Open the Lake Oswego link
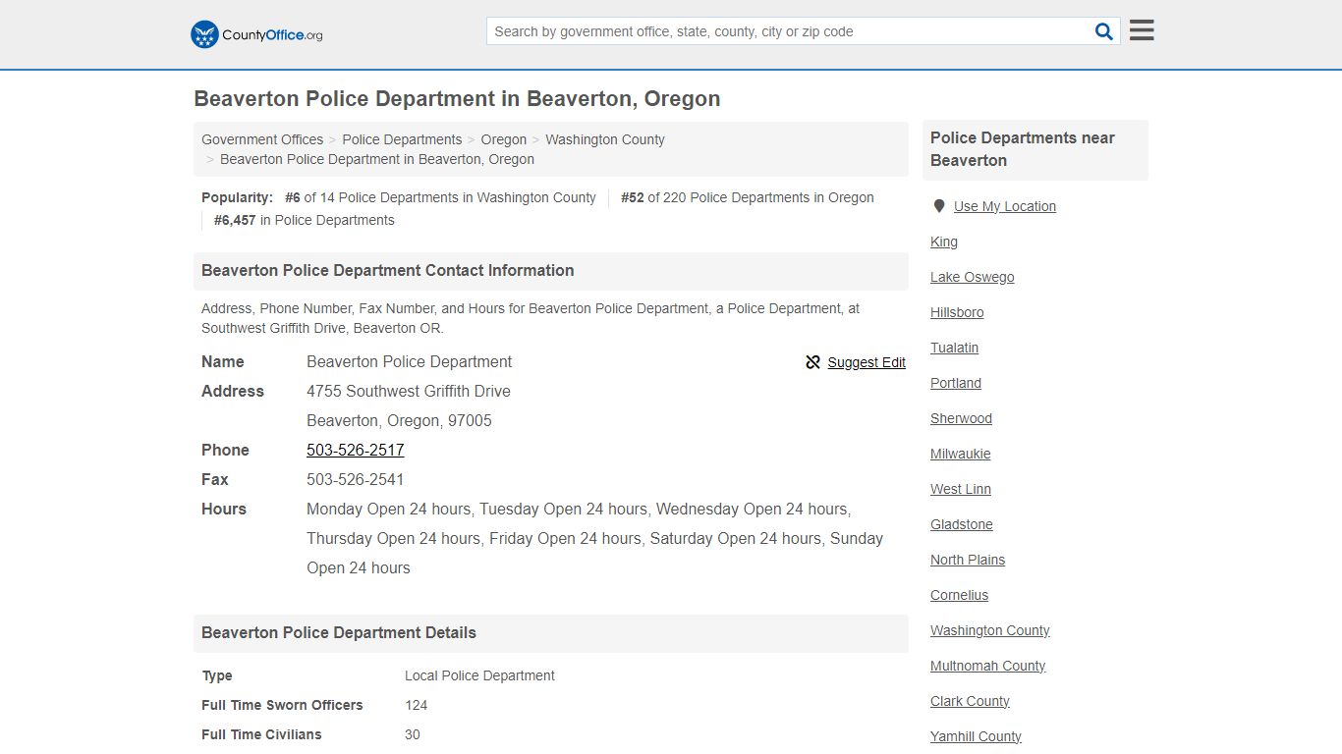The width and height of the screenshot is (1342, 754). [973, 277]
